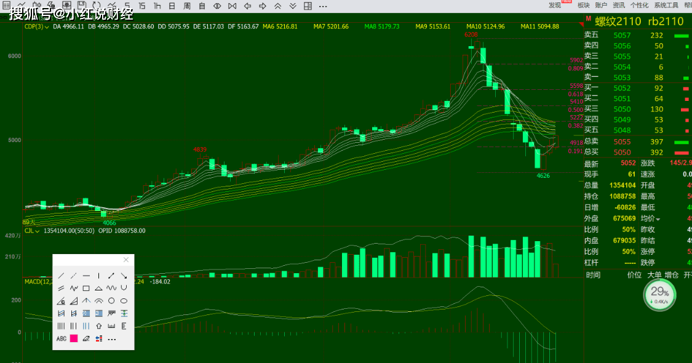This screenshot has width=692, height=363.
Task: Select the triangle drawing tool
Action: click(x=98, y=288)
